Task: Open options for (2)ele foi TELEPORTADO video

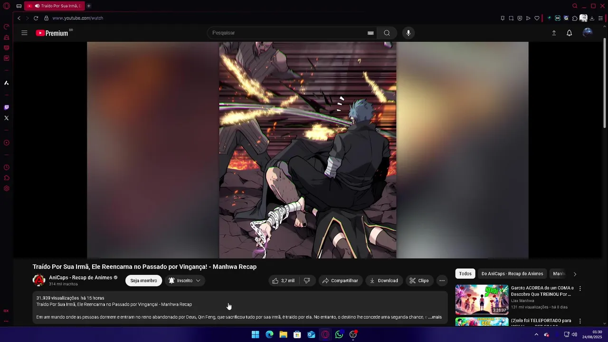Action: click(x=580, y=321)
